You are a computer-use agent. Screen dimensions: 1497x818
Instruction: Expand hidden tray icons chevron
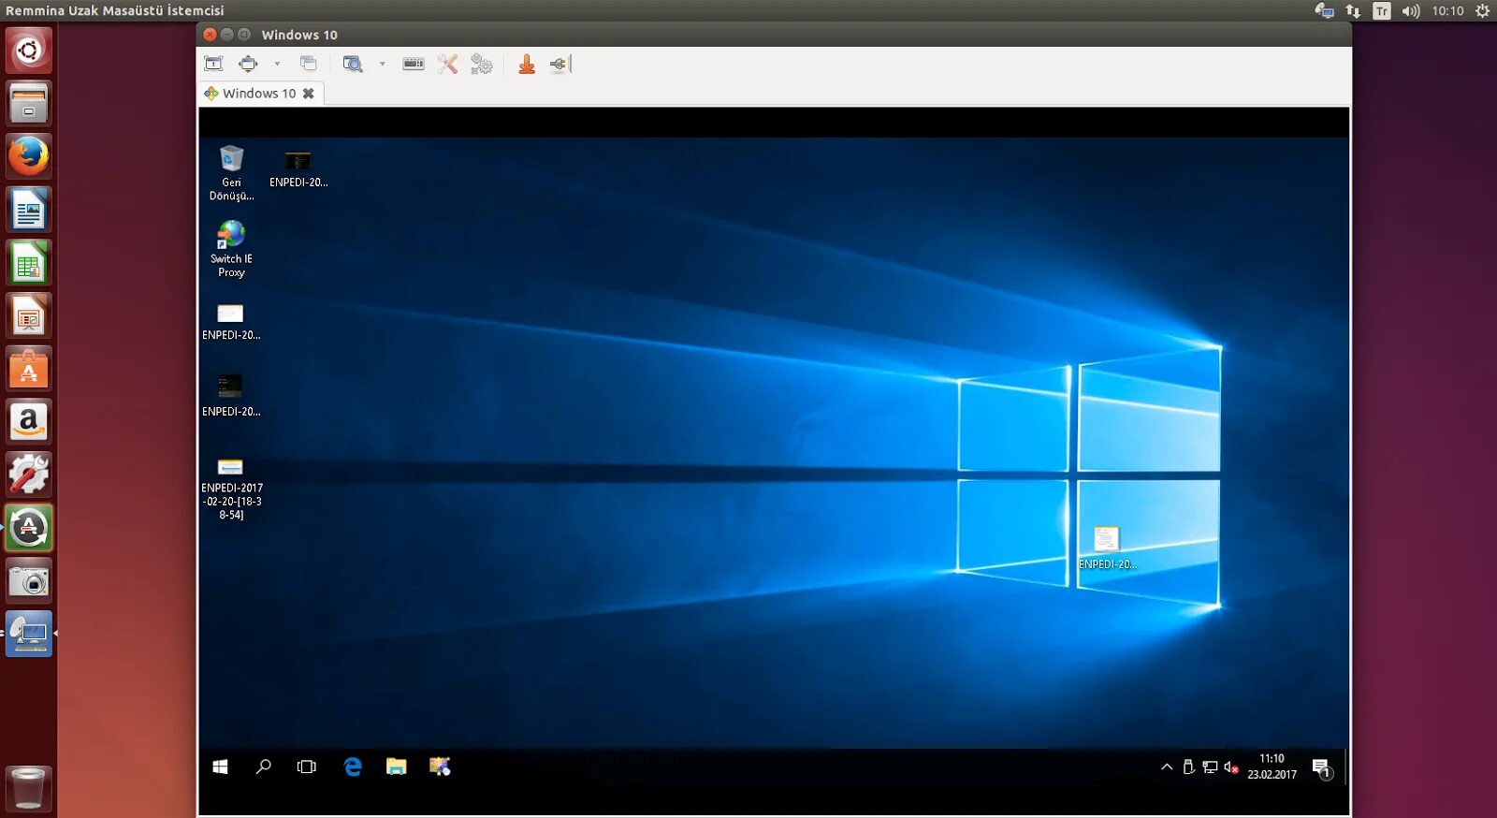[x=1167, y=767]
